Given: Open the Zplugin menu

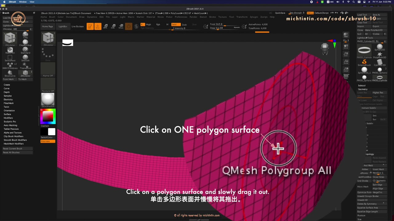Looking at the screenshot, I should (x=254, y=17).
